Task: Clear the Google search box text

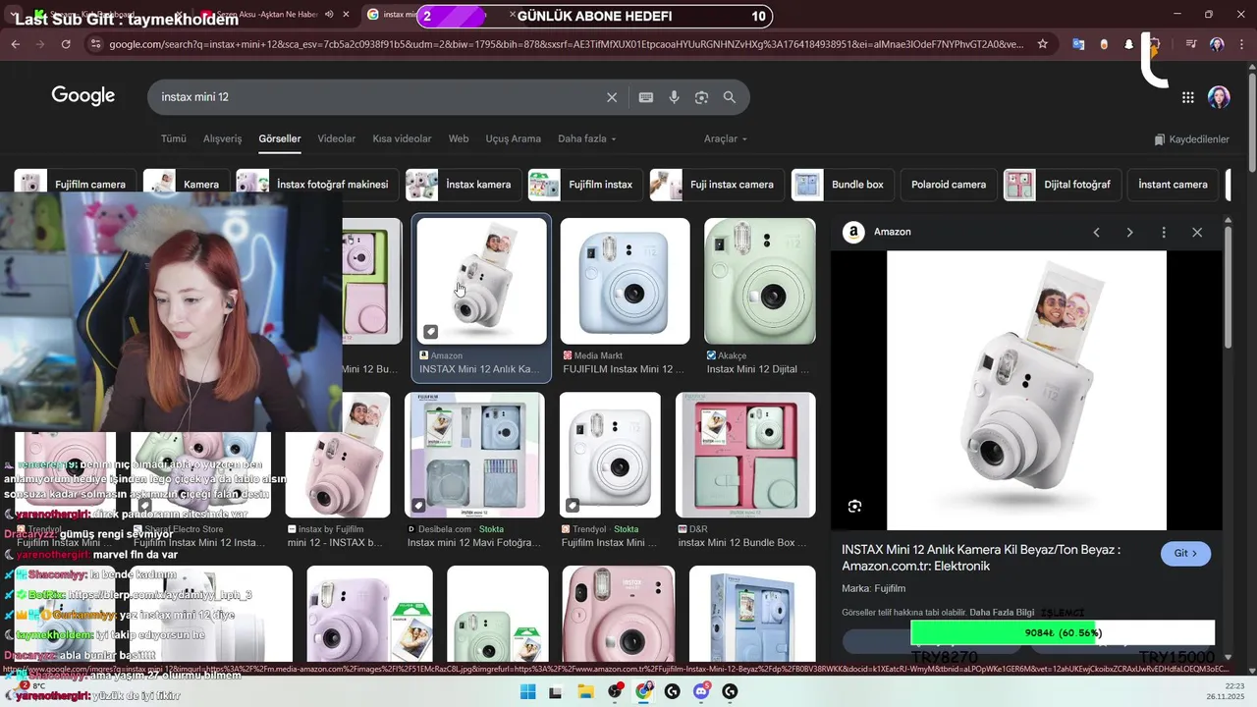Action: [612, 97]
